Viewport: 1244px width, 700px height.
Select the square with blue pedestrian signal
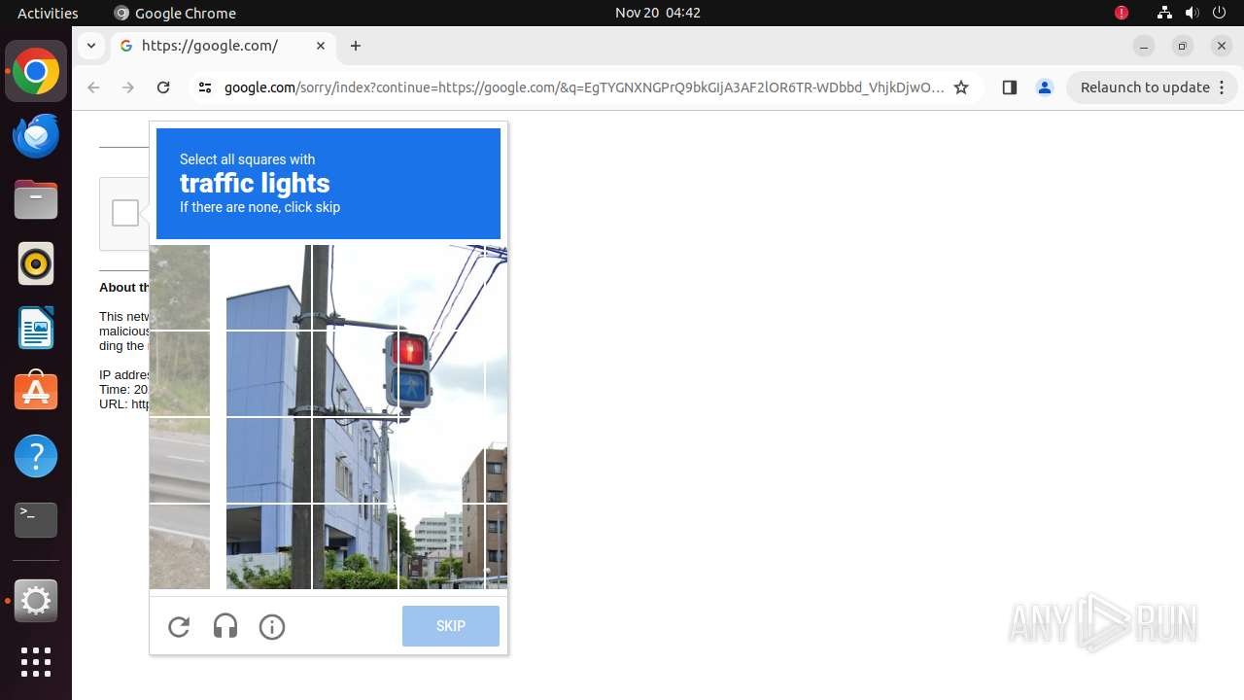[441, 374]
